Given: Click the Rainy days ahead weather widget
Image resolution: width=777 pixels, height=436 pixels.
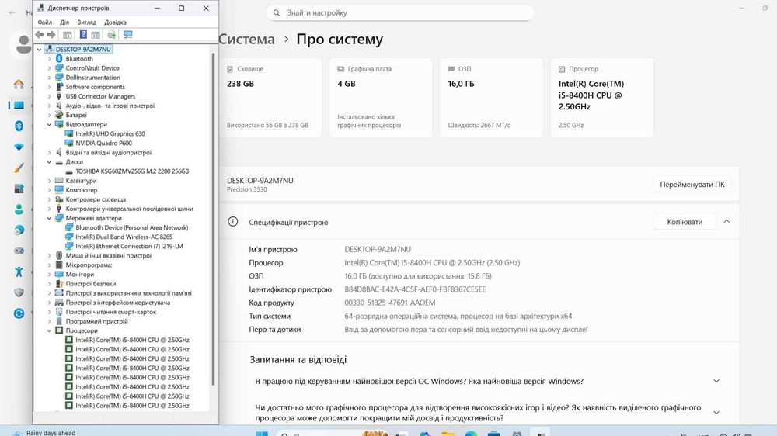Looking at the screenshot, I should click(x=44, y=433).
